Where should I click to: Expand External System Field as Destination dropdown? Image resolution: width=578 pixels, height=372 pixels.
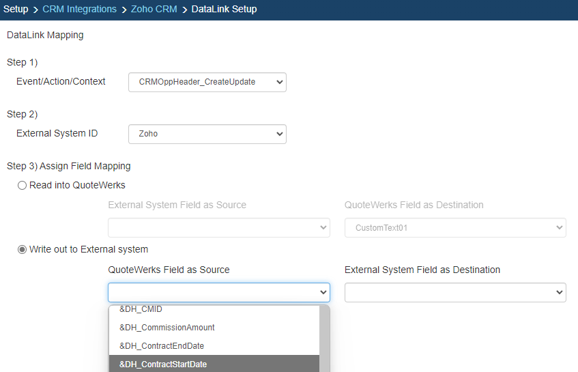tap(455, 292)
